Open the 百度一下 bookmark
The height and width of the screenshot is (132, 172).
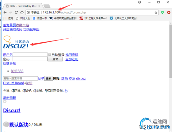40,18
